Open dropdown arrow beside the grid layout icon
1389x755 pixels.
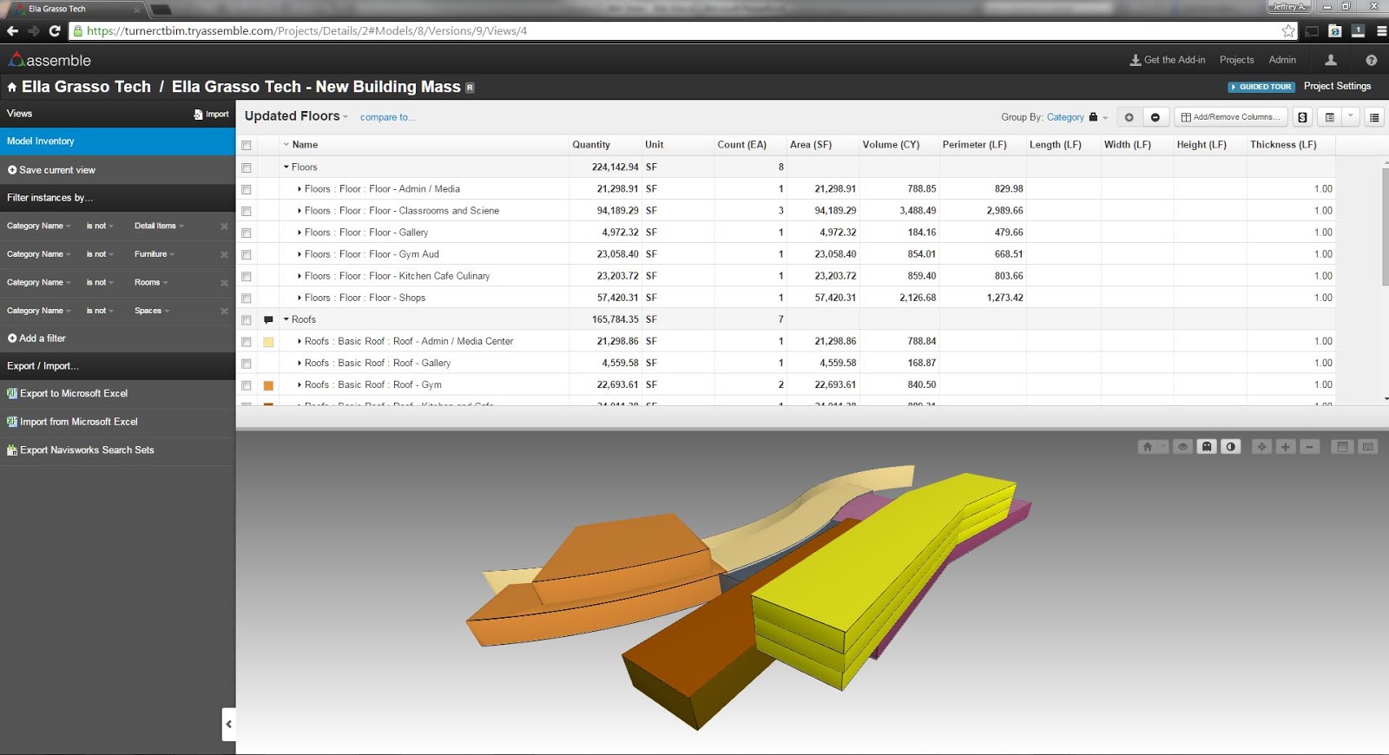pos(1351,117)
